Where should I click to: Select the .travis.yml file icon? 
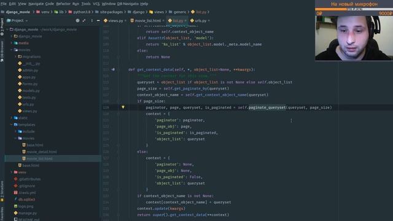[x=16, y=192]
